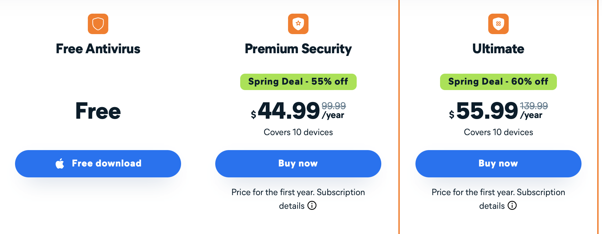Open Premium Security subscription details info icon
Image resolution: width=602 pixels, height=234 pixels.
click(312, 206)
